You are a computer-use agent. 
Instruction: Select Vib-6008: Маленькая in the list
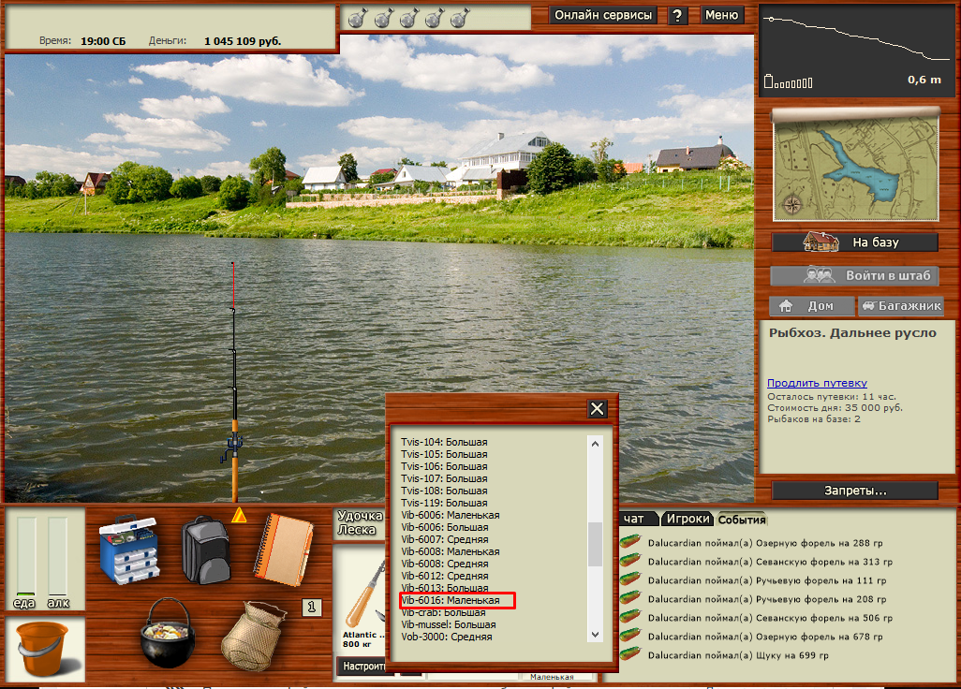pos(451,551)
